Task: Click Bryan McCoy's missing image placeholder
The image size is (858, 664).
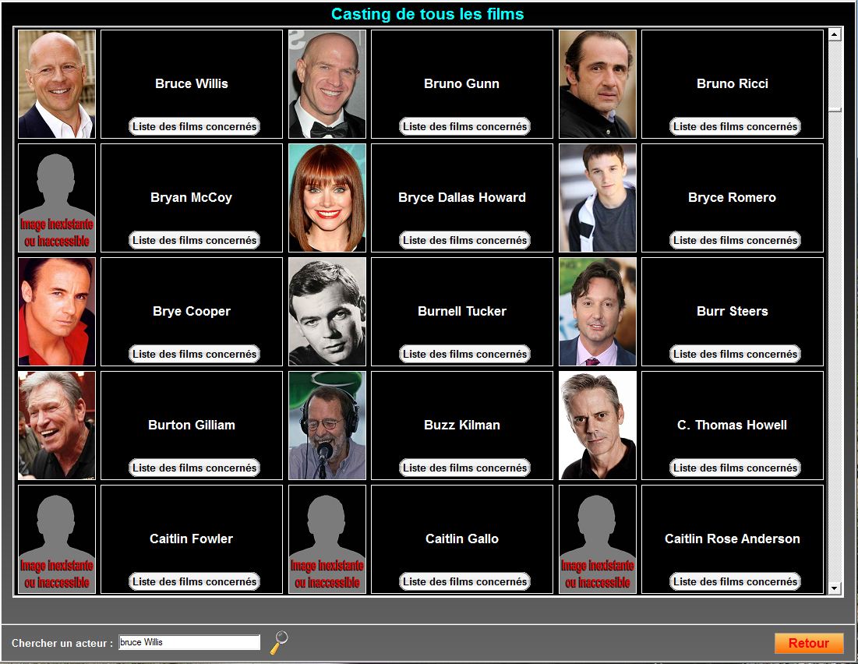Action: point(57,198)
